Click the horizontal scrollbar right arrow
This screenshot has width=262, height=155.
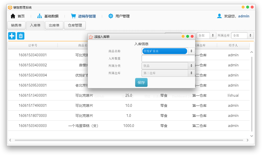coord(247,140)
